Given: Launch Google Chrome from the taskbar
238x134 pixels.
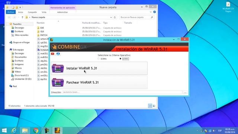Looking at the screenshot, I should tap(36, 131).
